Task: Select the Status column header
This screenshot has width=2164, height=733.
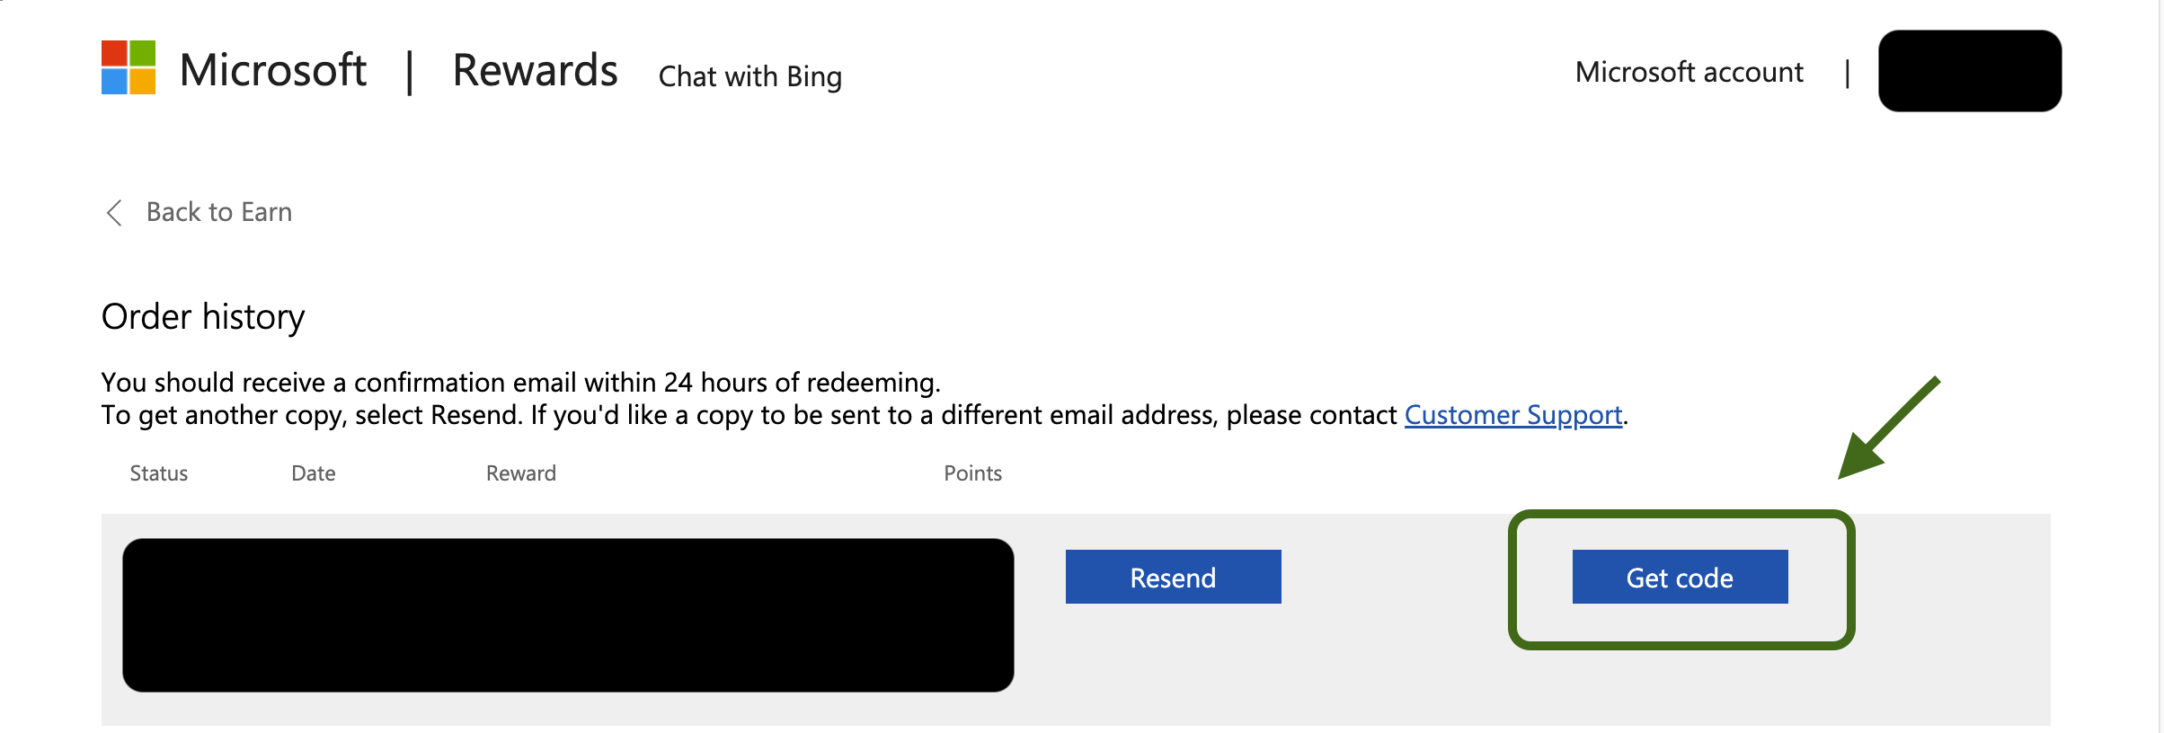Action: tap(159, 473)
